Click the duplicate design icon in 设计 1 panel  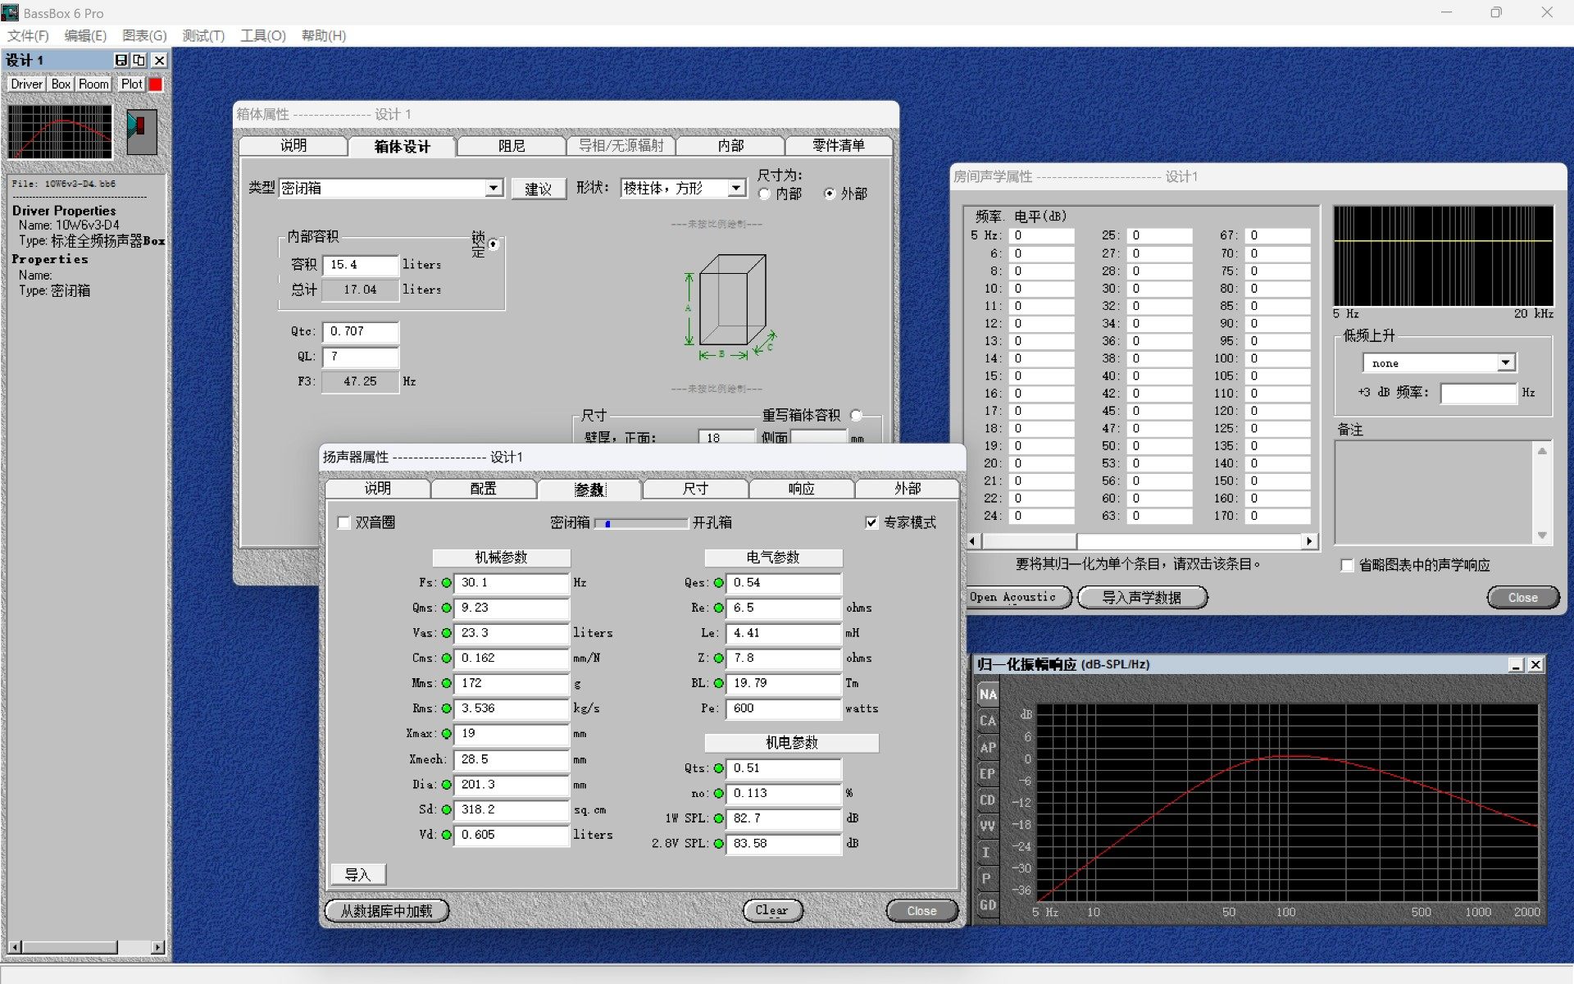click(x=139, y=60)
